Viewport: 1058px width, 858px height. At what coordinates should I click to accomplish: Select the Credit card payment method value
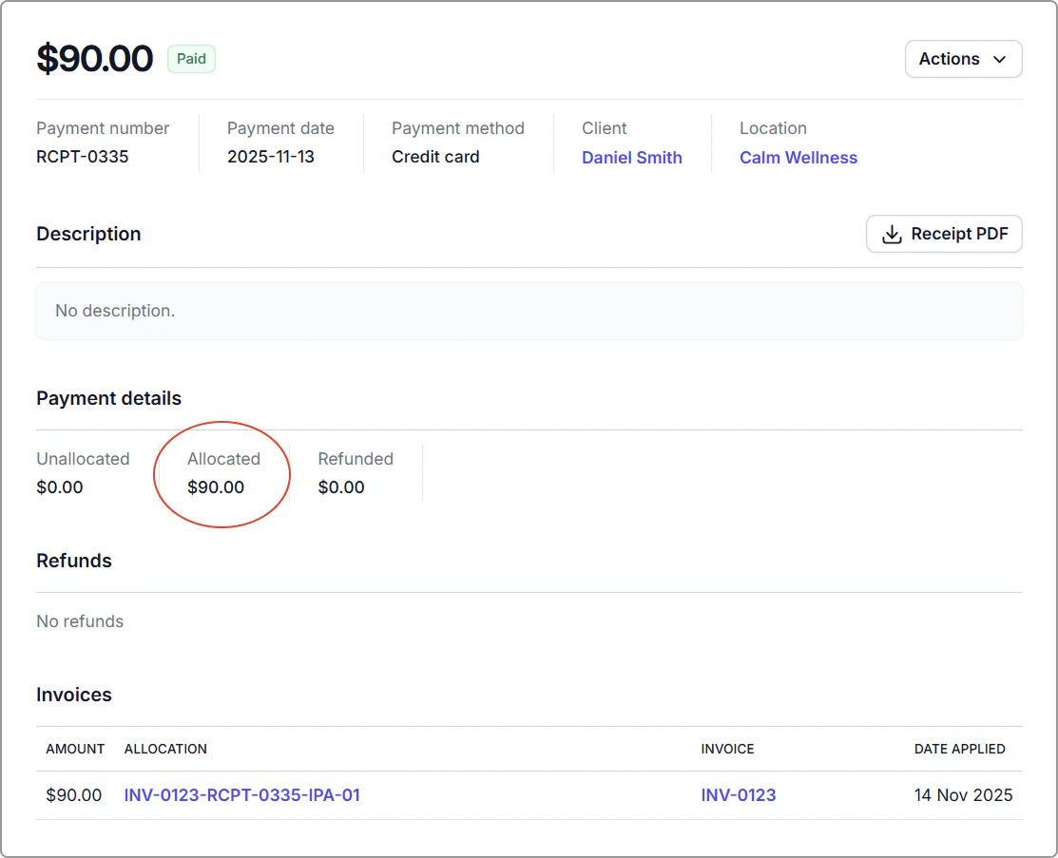(x=435, y=157)
